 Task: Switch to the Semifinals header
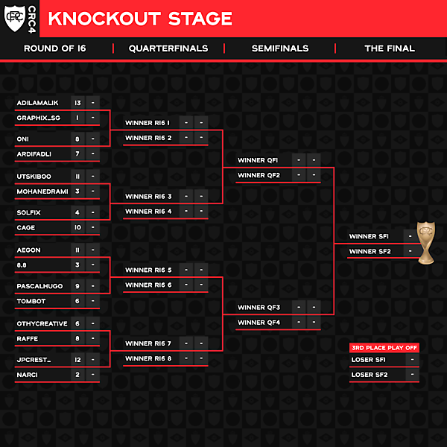[x=279, y=48]
